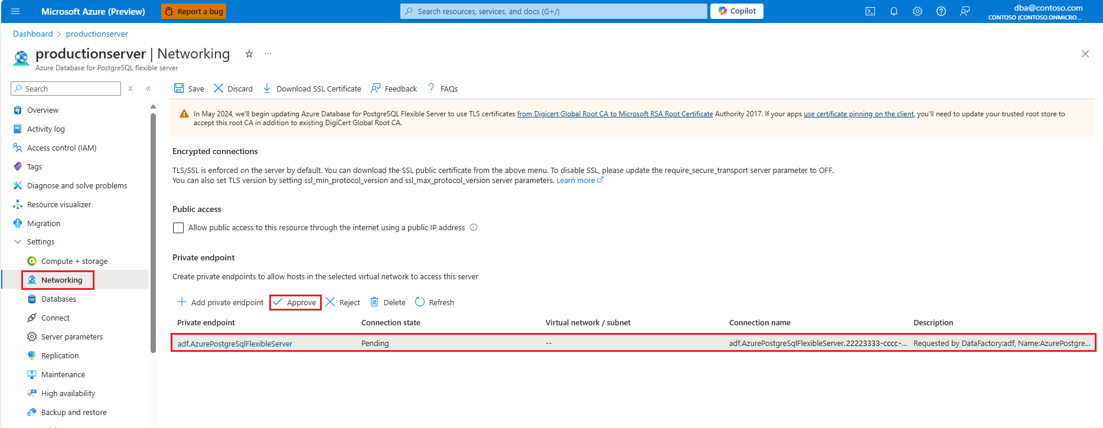Click the sidebar vertical scrollbar
1103x428 pixels.
[x=153, y=233]
